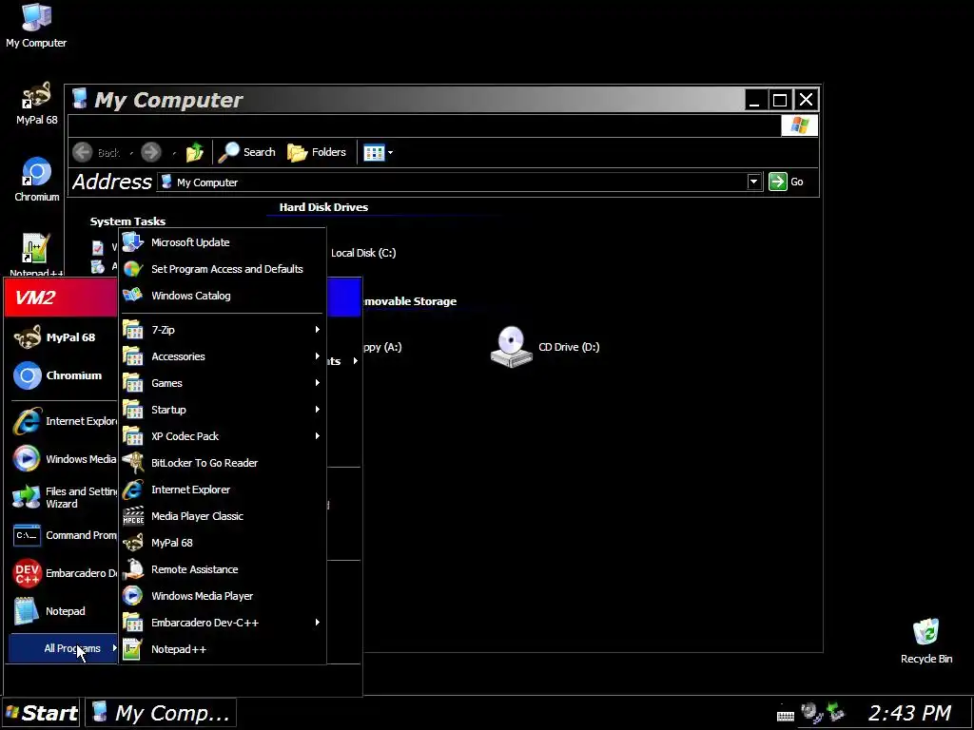The height and width of the screenshot is (730, 974).
Task: Click the clock showing 2:43 PM
Action: click(908, 713)
